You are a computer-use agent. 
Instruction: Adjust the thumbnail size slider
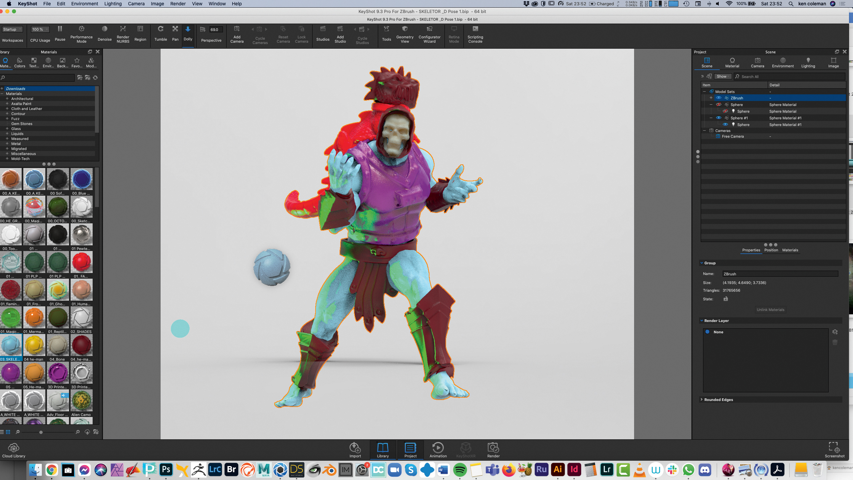[x=41, y=432]
